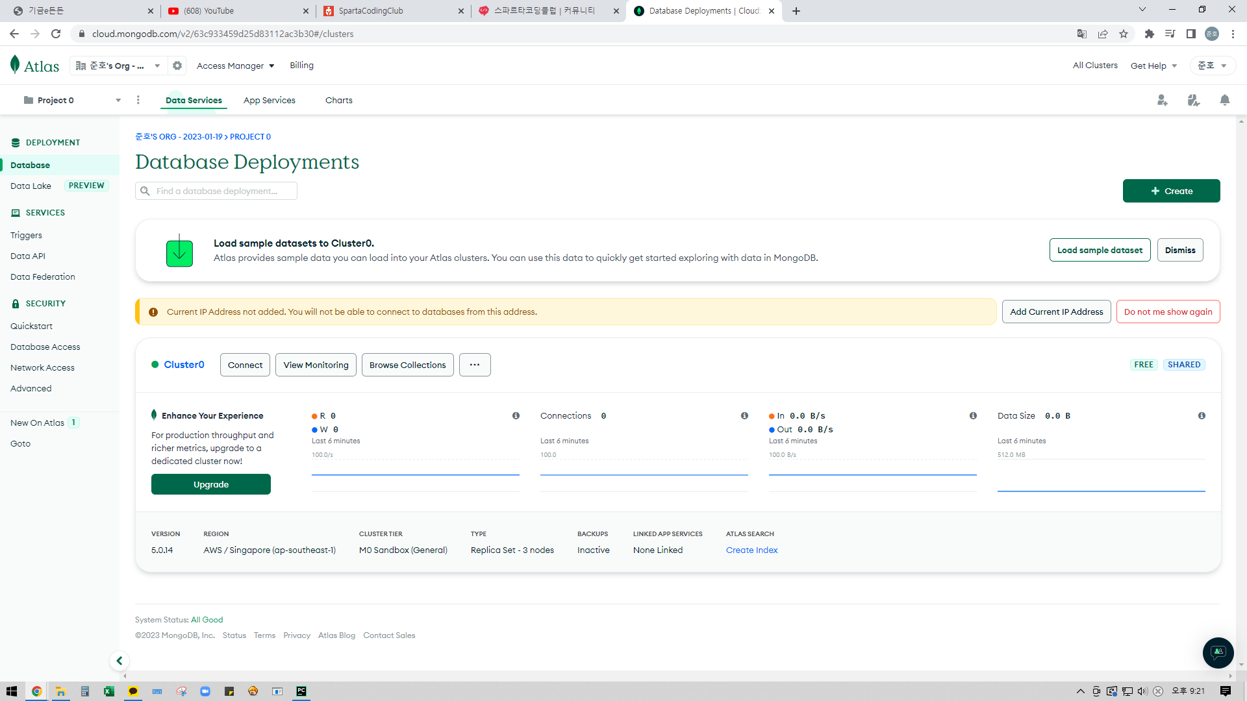
Task: Click Load sample dataset button
Action: tap(1100, 250)
